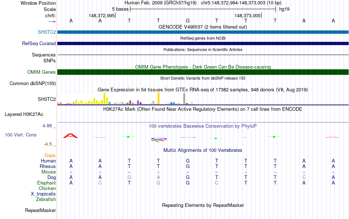The width and height of the screenshot is (349, 219).
Task: Click the Human row label in Multiz
Action: [48, 161]
